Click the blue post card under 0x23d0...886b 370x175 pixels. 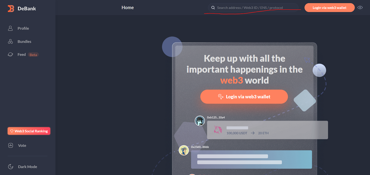(252, 159)
